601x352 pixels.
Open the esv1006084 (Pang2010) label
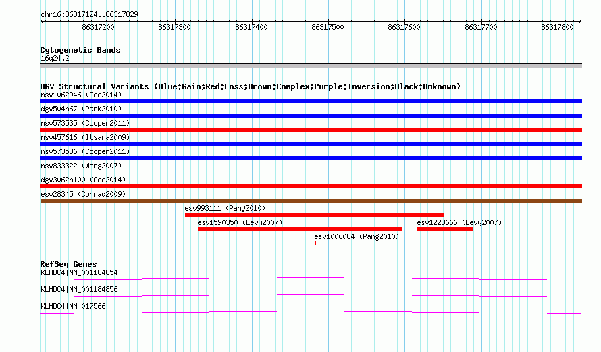point(357,236)
